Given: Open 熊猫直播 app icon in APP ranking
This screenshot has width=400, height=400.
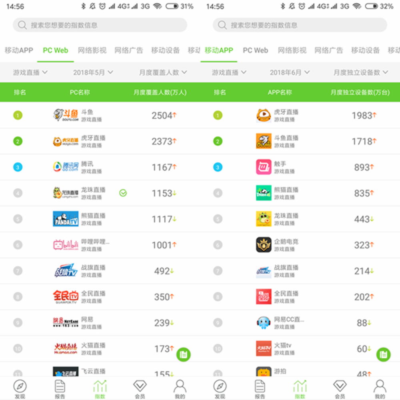Looking at the screenshot, I should [x=264, y=193].
